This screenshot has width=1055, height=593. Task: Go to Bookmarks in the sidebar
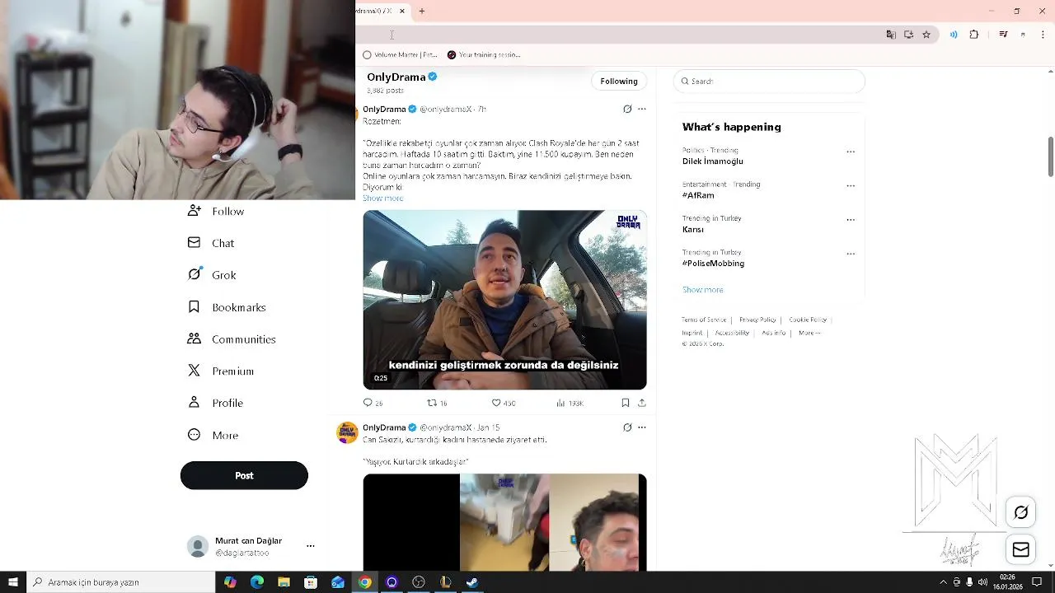click(227, 307)
